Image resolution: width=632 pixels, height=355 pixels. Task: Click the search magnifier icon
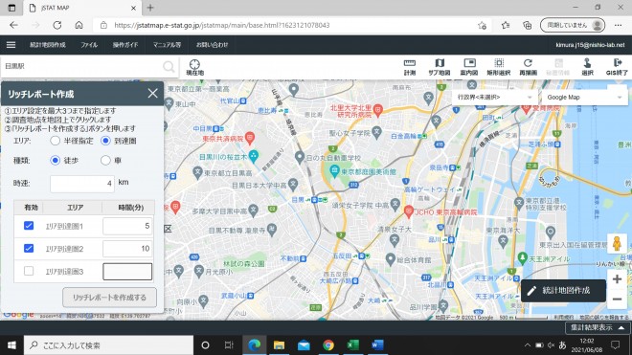pos(169,66)
